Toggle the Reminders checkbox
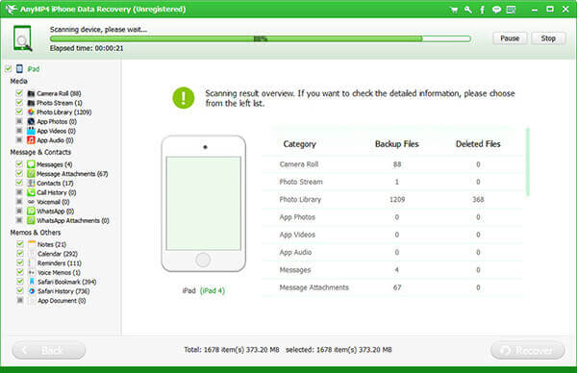The width and height of the screenshot is (577, 373). point(20,262)
